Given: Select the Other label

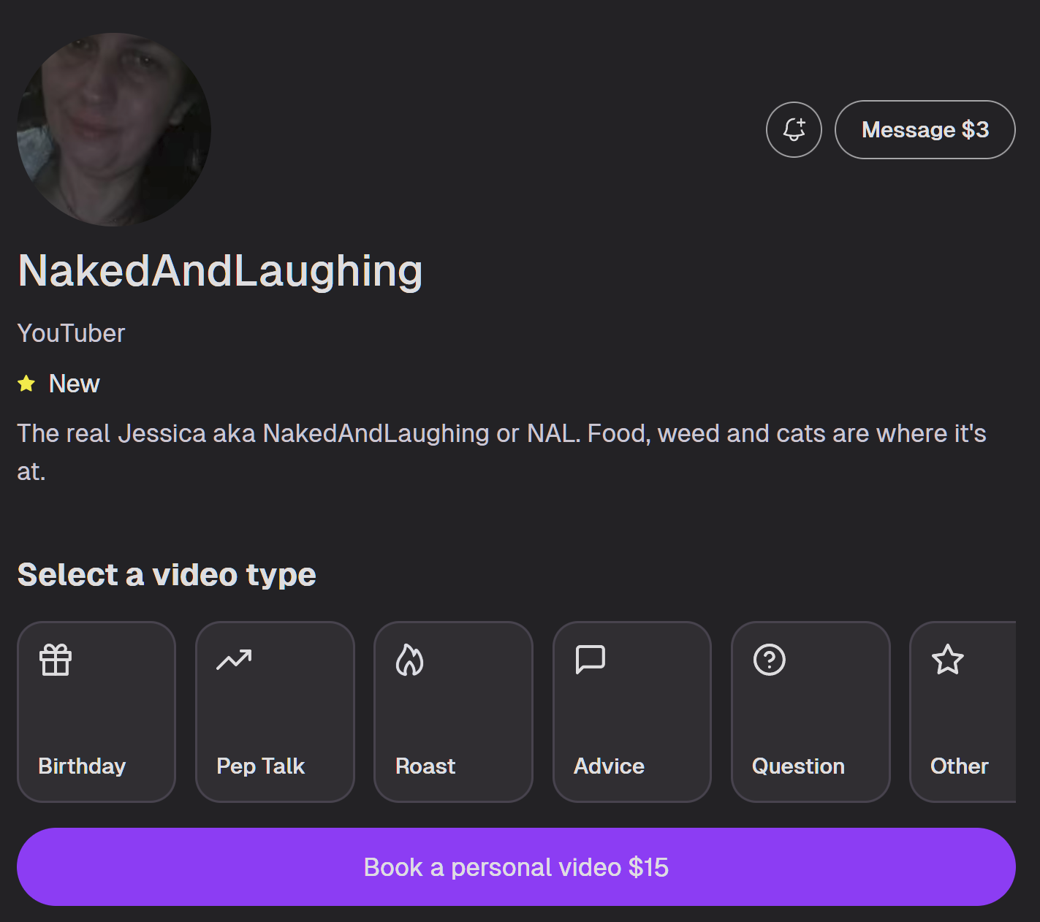Looking at the screenshot, I should (x=959, y=766).
